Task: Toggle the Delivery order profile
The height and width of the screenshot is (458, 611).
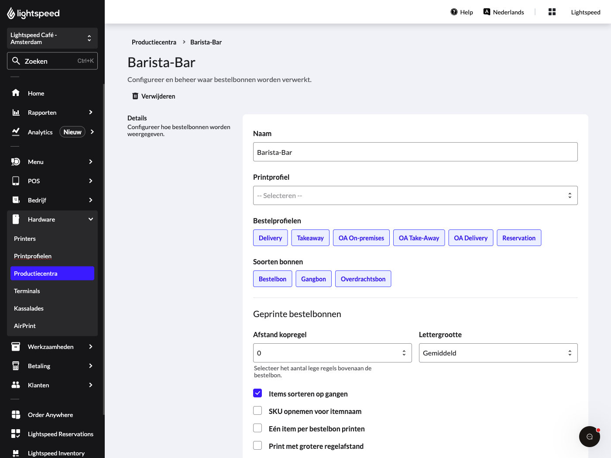Action: pyautogui.click(x=271, y=238)
